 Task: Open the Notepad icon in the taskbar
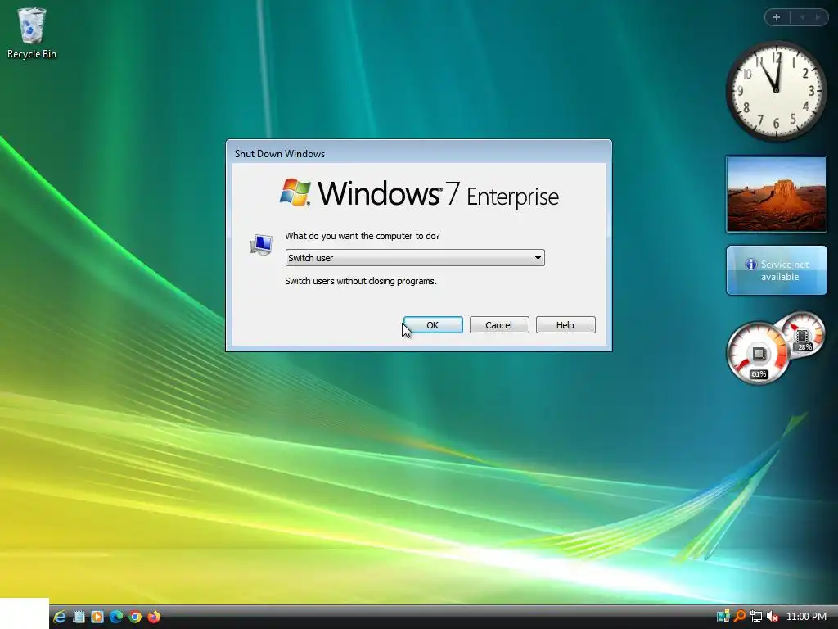point(79,617)
